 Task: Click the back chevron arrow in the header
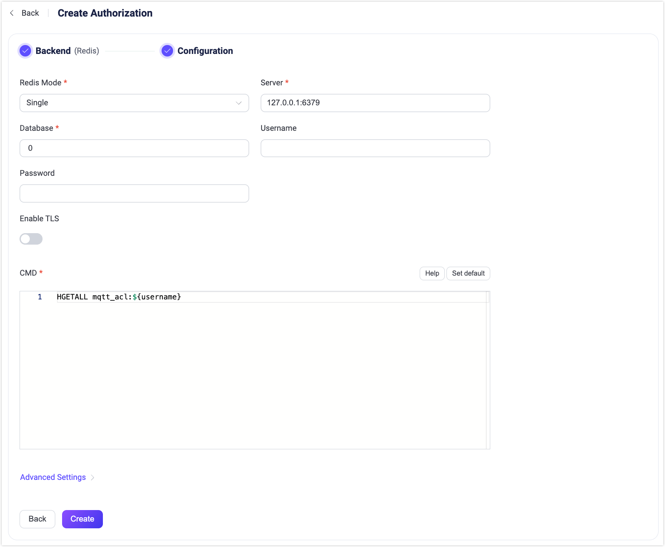(x=11, y=13)
